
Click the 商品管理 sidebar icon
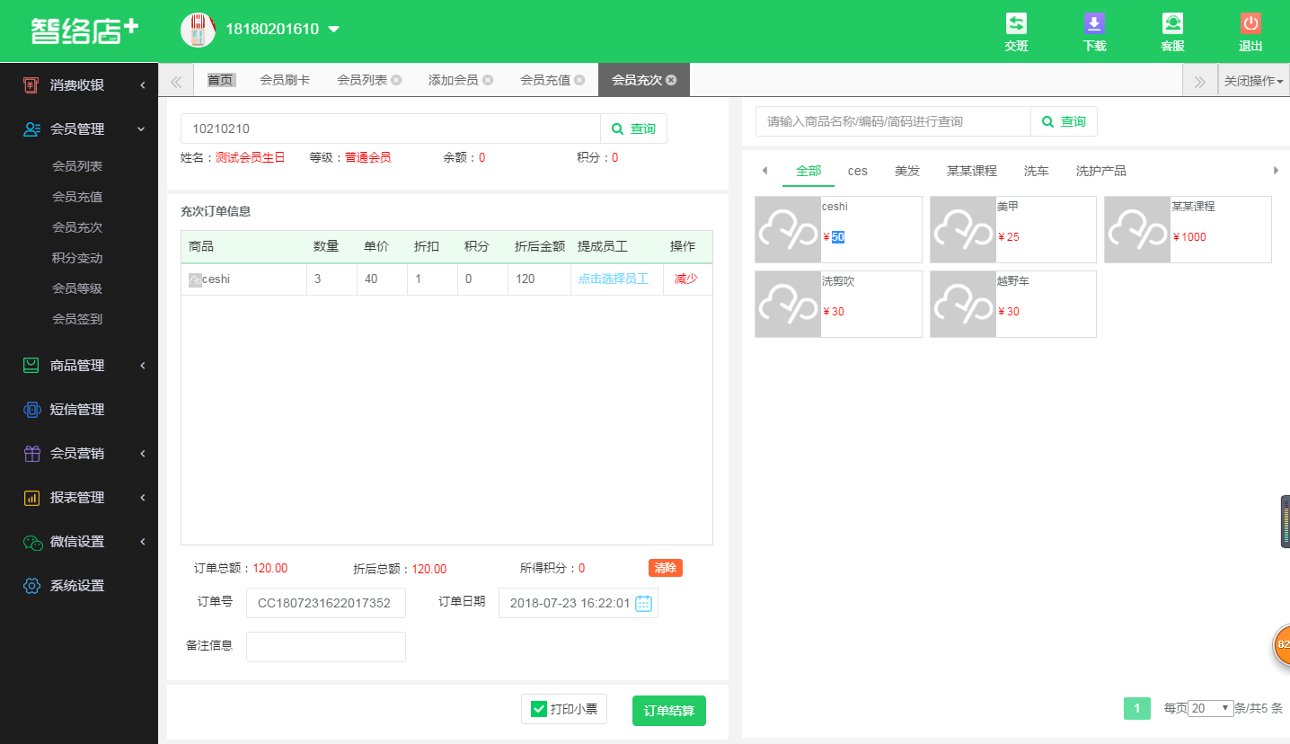(x=31, y=365)
